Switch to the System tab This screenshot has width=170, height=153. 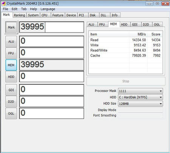pyautogui.click(x=33, y=15)
